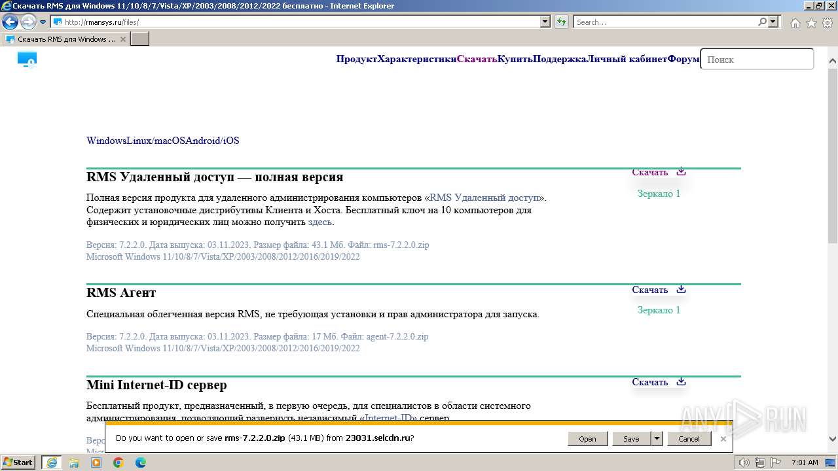Select the 'Скачать RMS для Windows' tab
Image resolution: width=838 pixels, height=471 pixels.
click(65, 39)
